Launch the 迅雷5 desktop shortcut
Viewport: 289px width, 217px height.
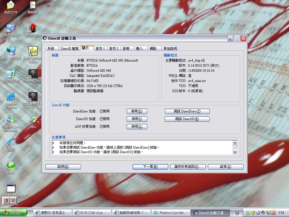(x=11, y=143)
